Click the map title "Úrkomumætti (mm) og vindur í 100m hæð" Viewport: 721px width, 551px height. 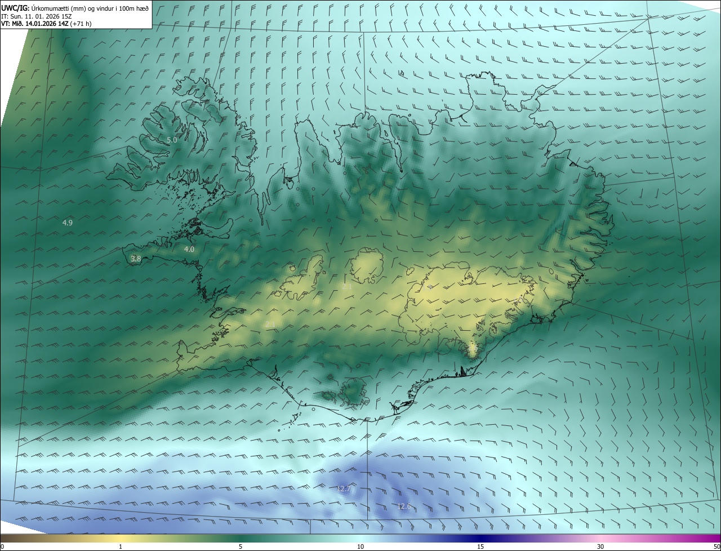point(90,8)
